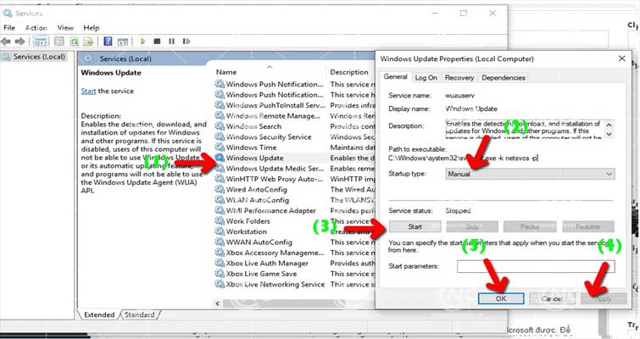This screenshot has width=640, height=339.
Task: Stop the service with the black square icon
Action: click(x=157, y=42)
